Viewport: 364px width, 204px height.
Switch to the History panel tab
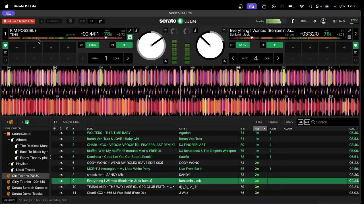(x=288, y=122)
